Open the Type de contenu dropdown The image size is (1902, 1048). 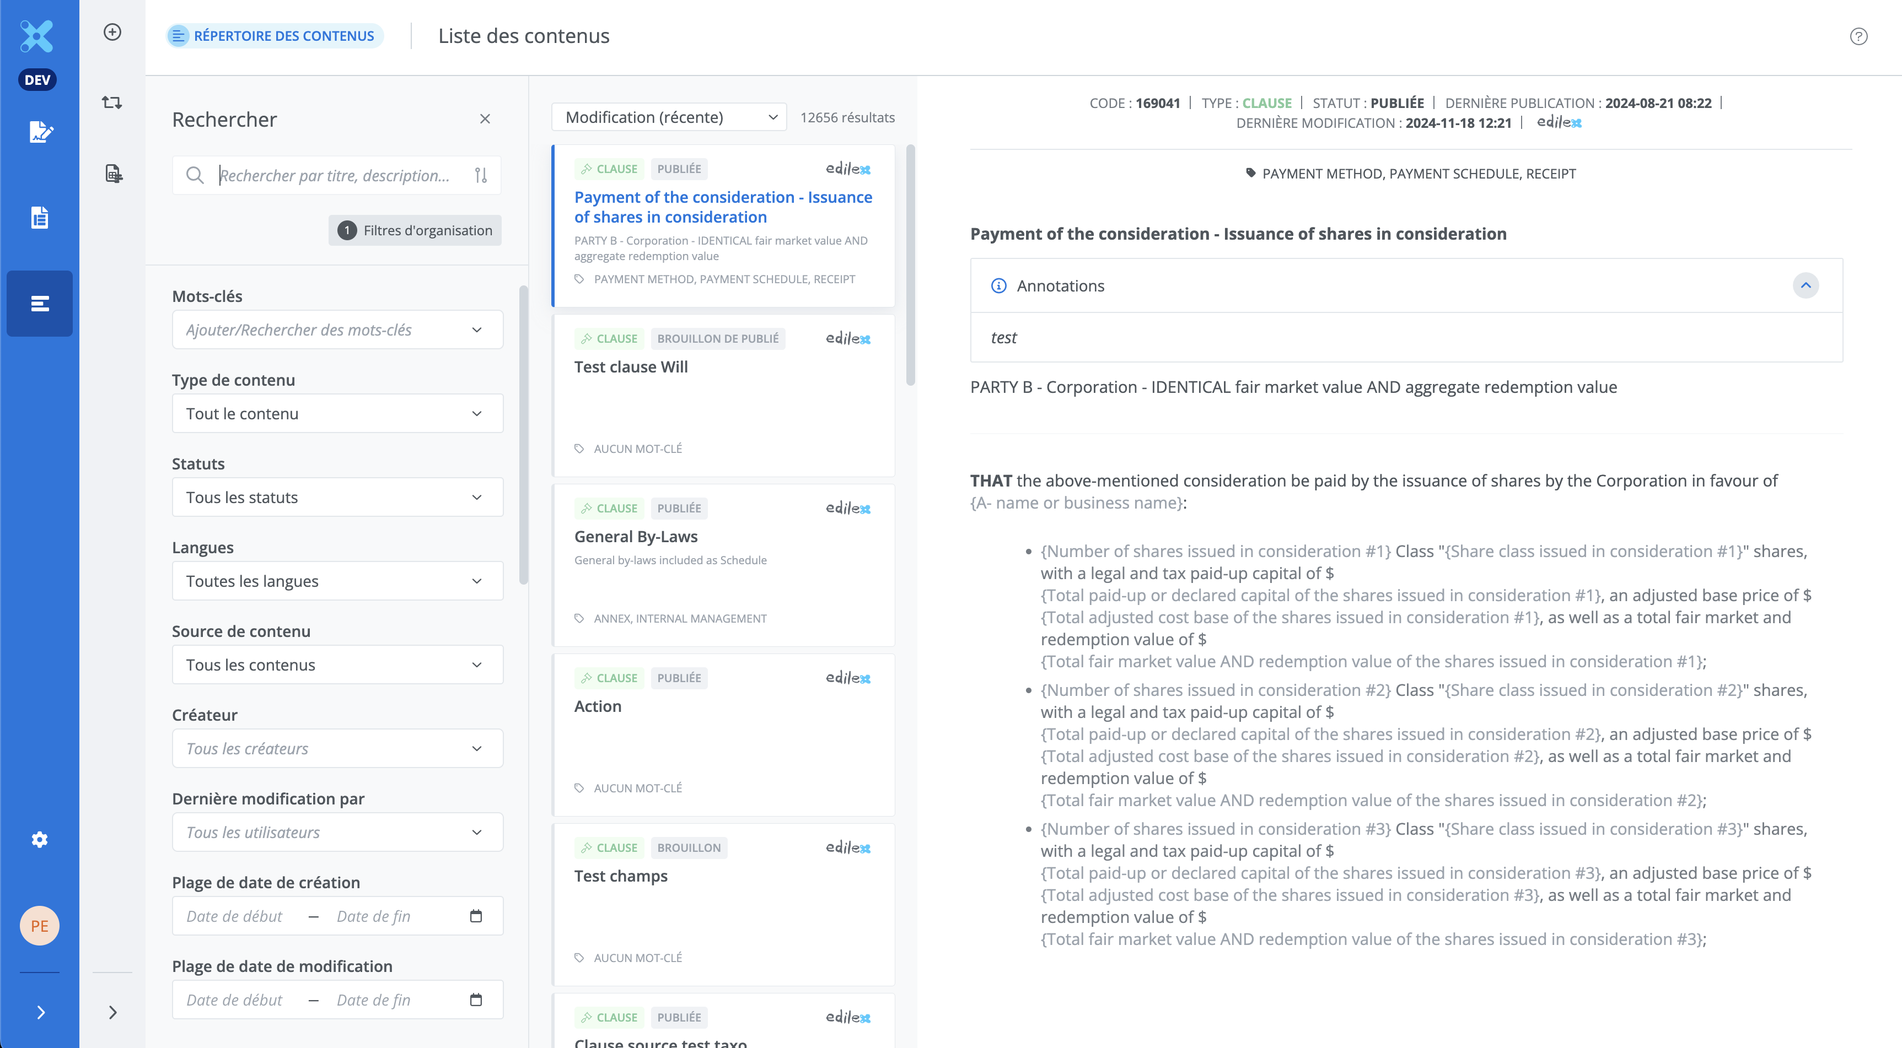[x=337, y=413]
